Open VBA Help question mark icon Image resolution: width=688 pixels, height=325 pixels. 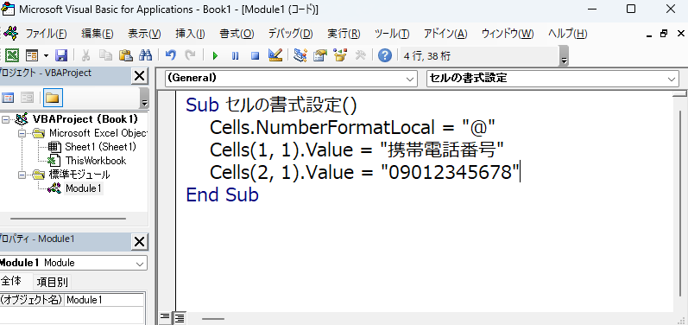(385, 55)
